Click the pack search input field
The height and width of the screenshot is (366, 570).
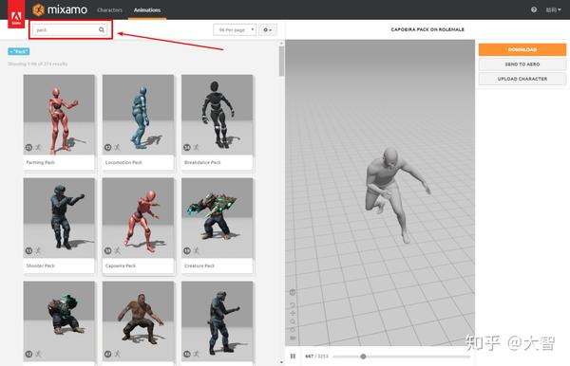coord(66,29)
